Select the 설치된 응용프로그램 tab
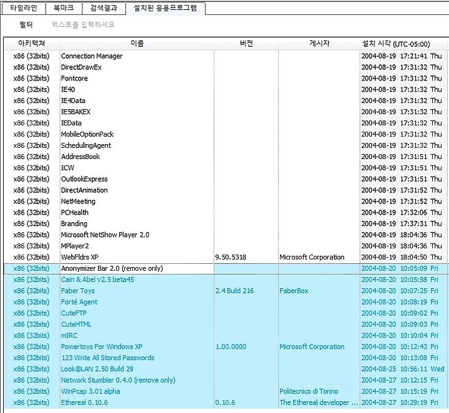The height and width of the screenshot is (413, 449). point(165,7)
